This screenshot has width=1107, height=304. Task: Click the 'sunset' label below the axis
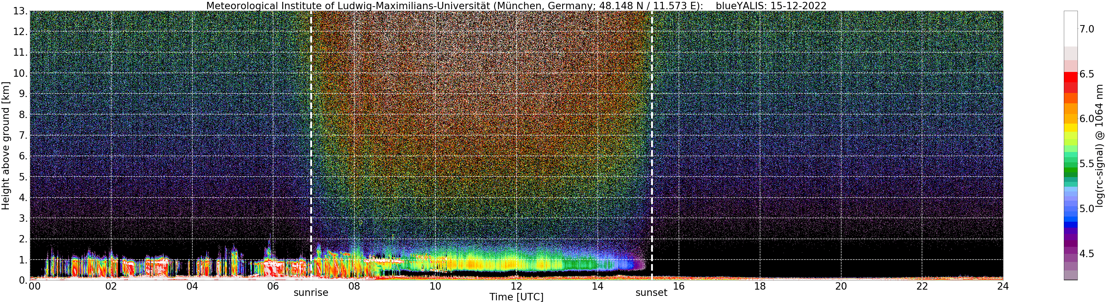click(651, 293)
